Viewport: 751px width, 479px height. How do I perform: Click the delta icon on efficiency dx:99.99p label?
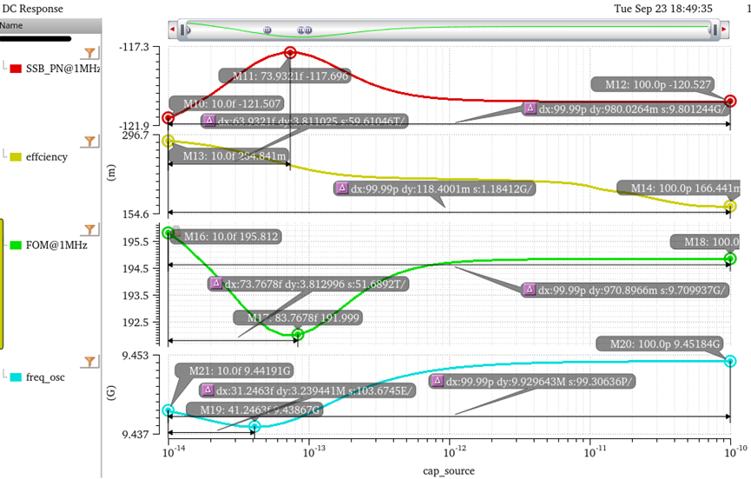click(x=341, y=188)
